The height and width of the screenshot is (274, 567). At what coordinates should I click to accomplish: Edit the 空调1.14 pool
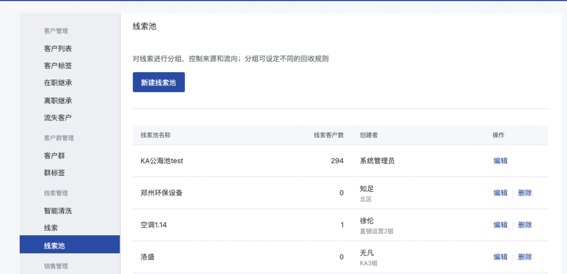pyautogui.click(x=500, y=225)
